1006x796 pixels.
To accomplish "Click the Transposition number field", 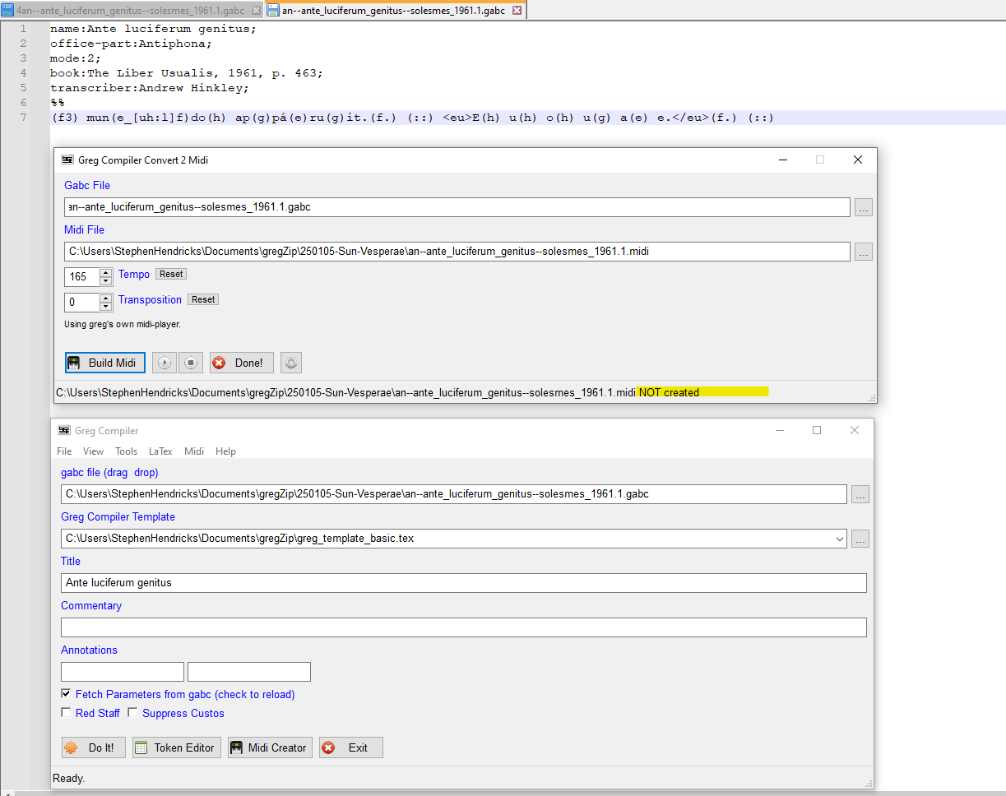I will tap(82, 303).
